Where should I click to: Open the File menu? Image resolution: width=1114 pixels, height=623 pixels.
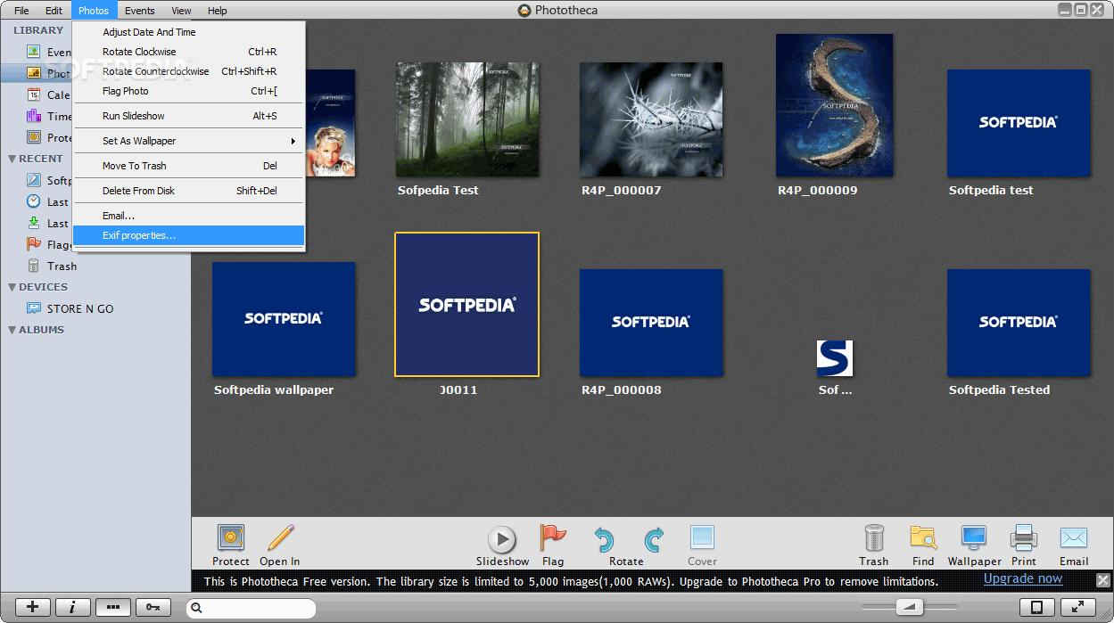click(x=21, y=11)
